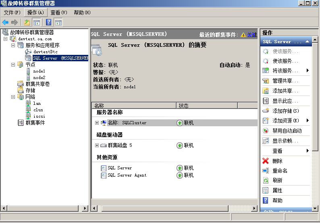Click the rename icon in actions pane
The height and width of the screenshot is (223, 320).
click(266, 171)
